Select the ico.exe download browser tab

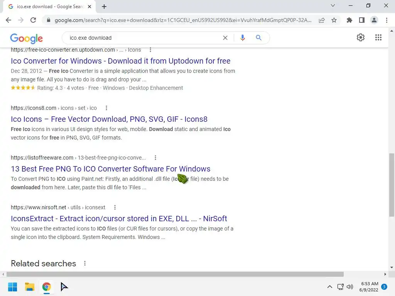click(49, 7)
